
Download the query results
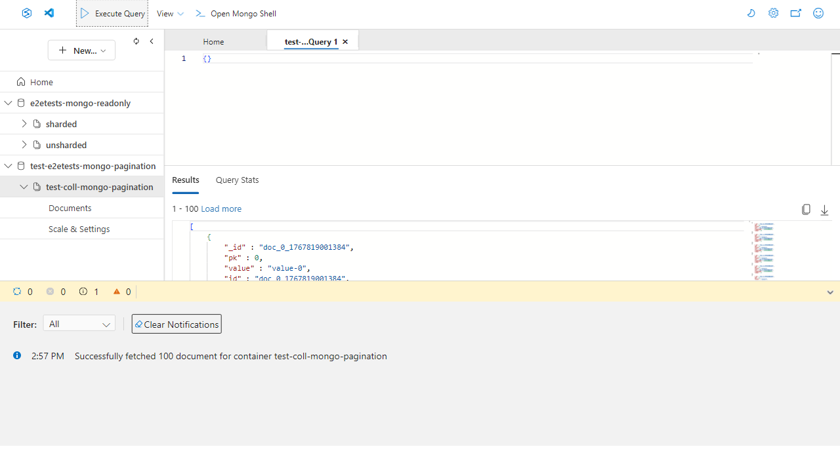pyautogui.click(x=824, y=210)
